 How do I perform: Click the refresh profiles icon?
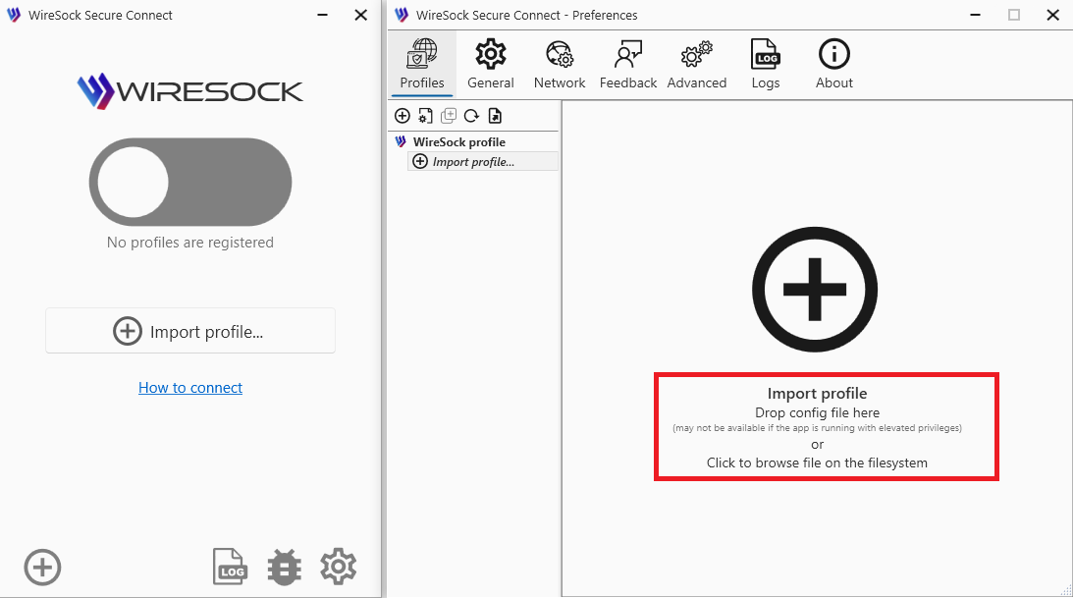(471, 116)
